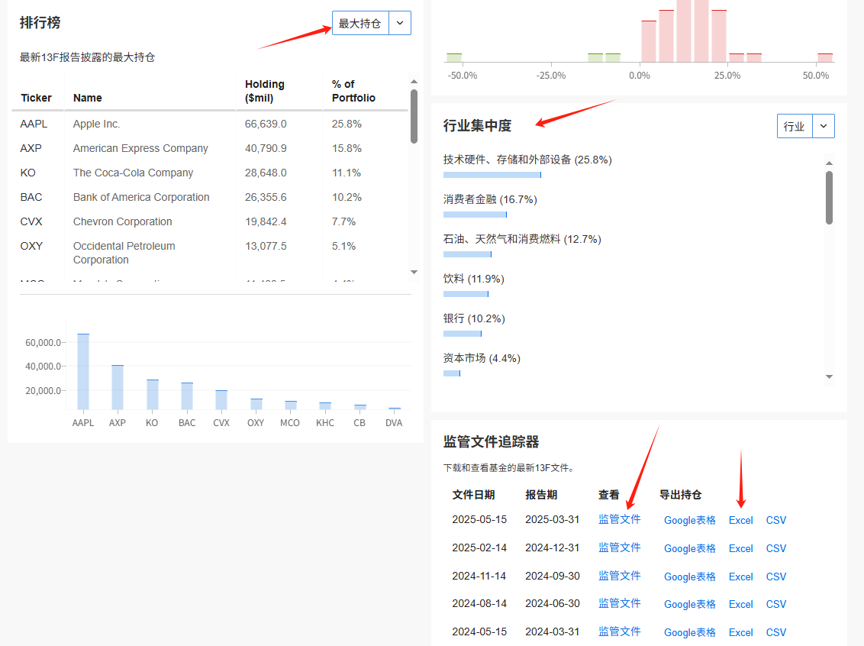Click the Holding ($mil) column header
The width and height of the screenshot is (864, 646).
(x=265, y=91)
